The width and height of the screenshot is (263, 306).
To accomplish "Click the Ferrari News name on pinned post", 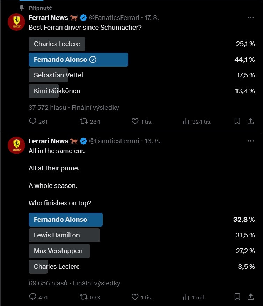I will tap(48, 18).
